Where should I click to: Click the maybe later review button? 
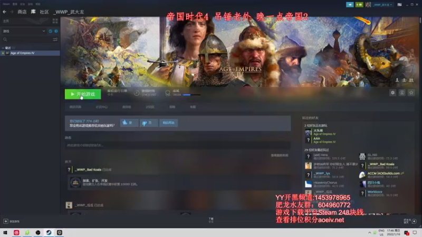click(168, 123)
